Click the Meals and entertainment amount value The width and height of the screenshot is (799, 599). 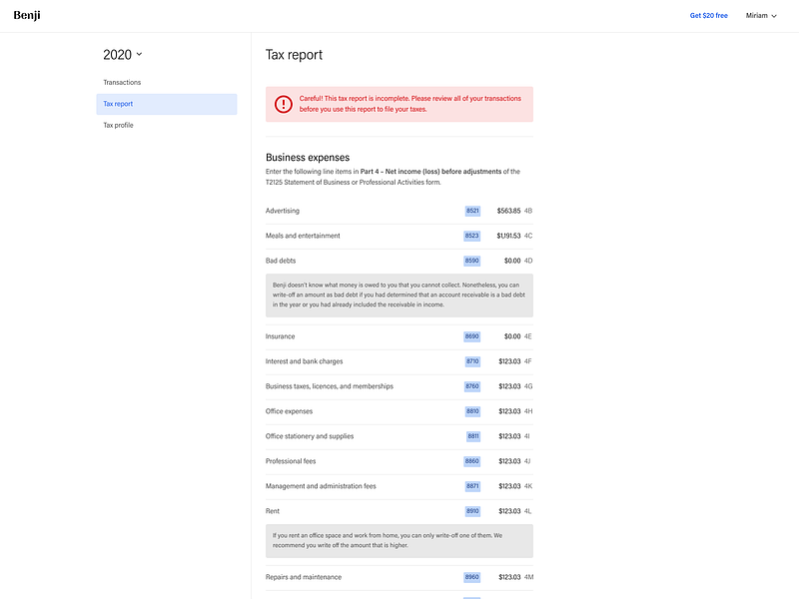[508, 236]
